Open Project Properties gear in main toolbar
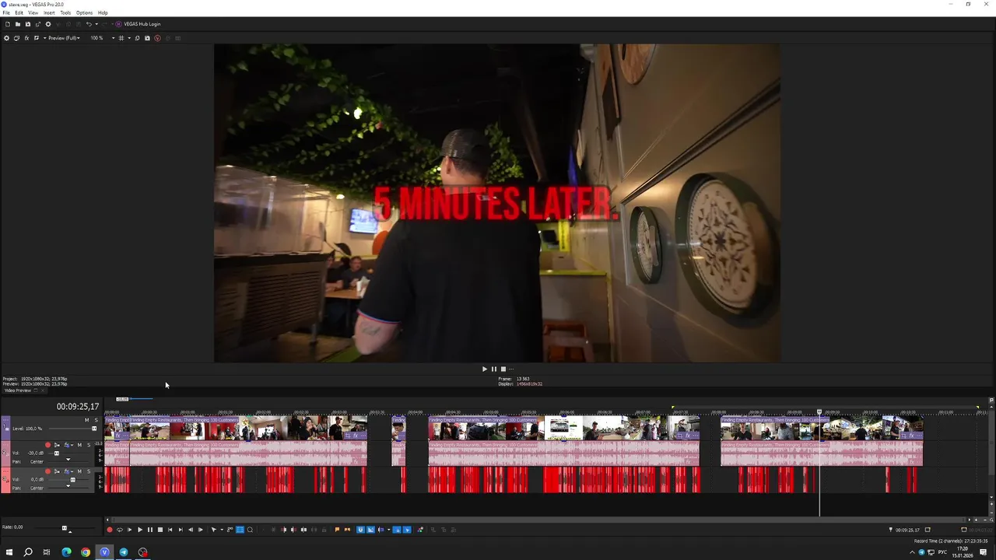This screenshot has height=560, width=996. (48, 24)
